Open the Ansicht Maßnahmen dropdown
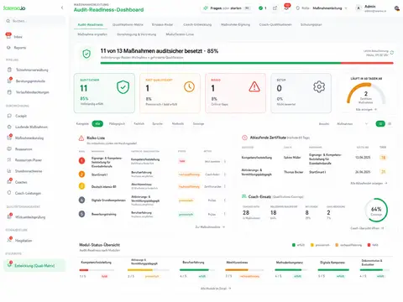This screenshot has width=403, height=302. pyautogui.click(x=352, y=123)
